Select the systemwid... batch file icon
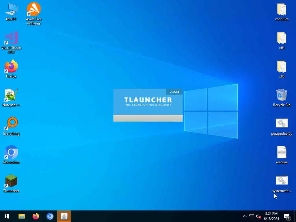Image resolution: width=296 pixels, height=222 pixels. (x=282, y=184)
